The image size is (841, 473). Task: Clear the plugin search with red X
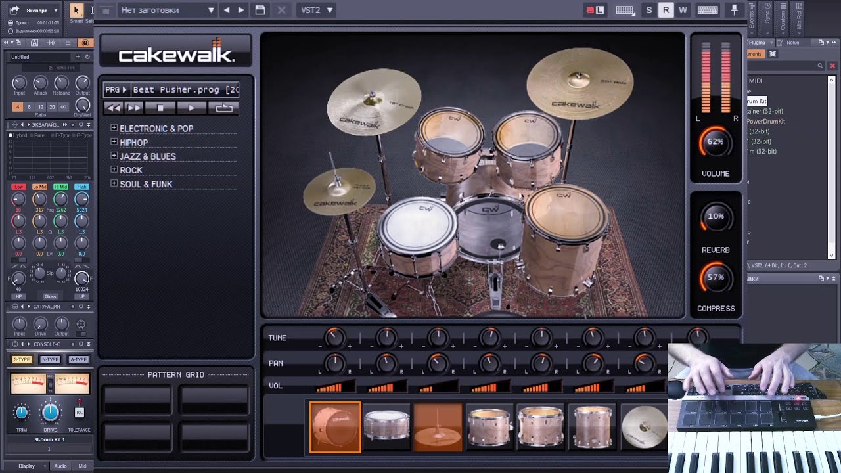tap(832, 66)
